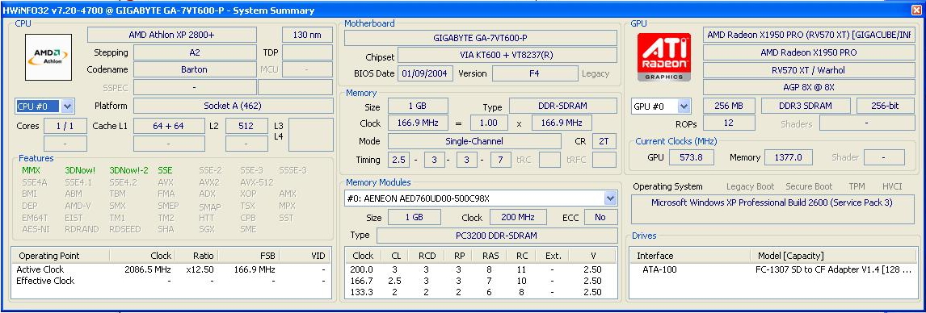The image size is (926, 313).
Task: Click the Socket A (462) platform field
Action: pyautogui.click(x=233, y=106)
